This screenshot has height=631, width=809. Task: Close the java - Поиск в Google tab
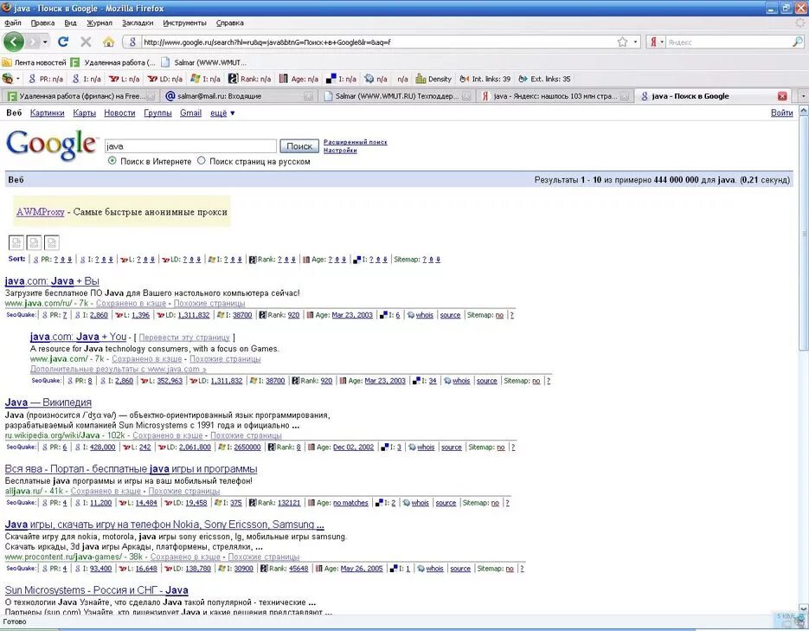pyautogui.click(x=782, y=96)
